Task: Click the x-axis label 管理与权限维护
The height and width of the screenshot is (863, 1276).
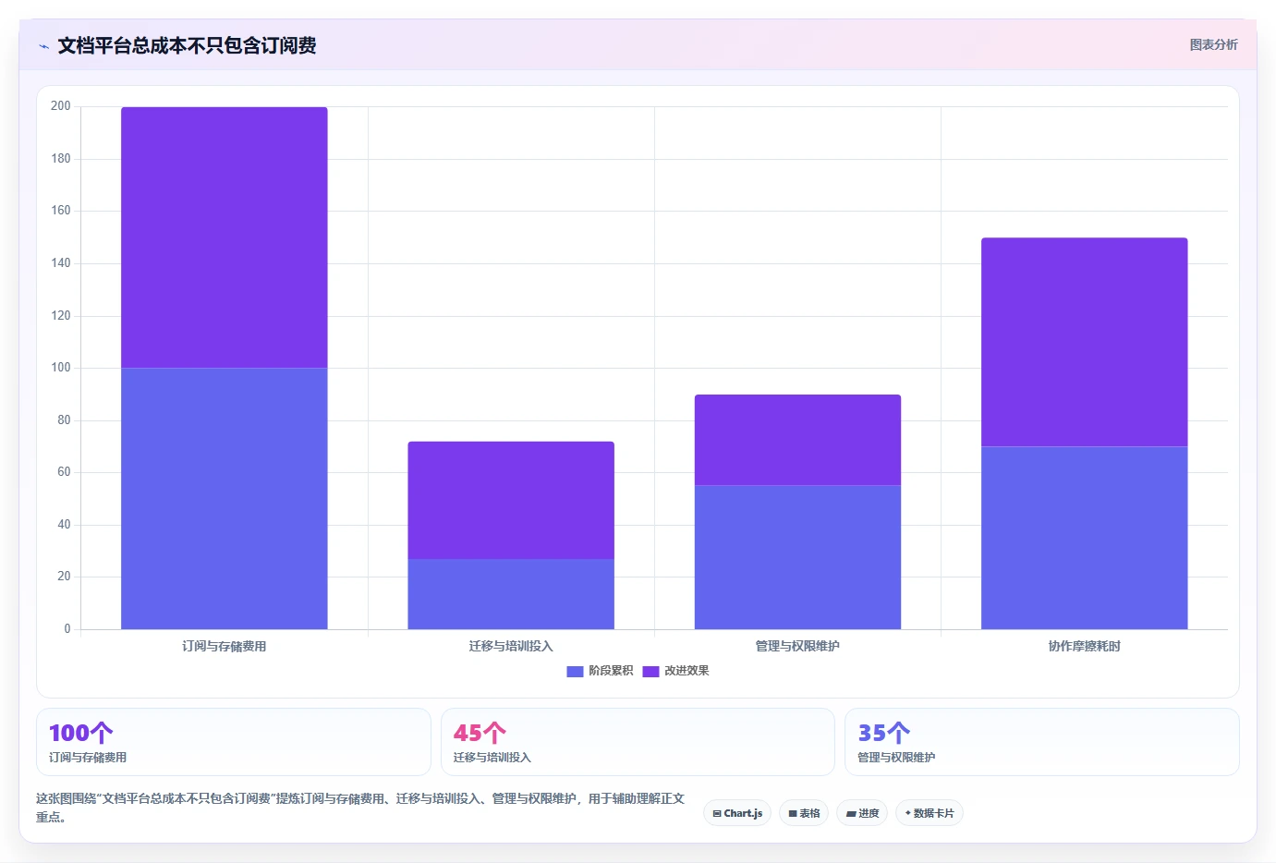Action: pos(797,647)
